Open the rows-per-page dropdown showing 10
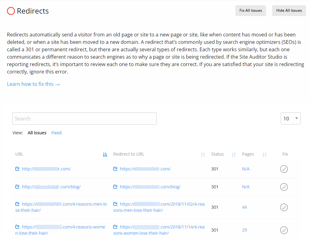The height and width of the screenshot is (239, 310). click(291, 119)
